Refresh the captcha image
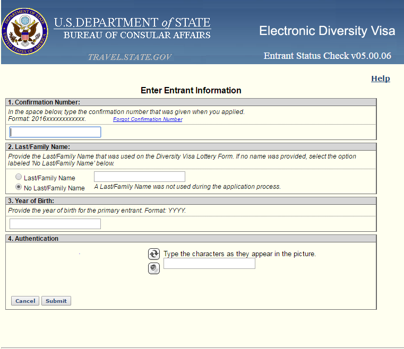Screen dimensions: 404x349 [x=154, y=254]
